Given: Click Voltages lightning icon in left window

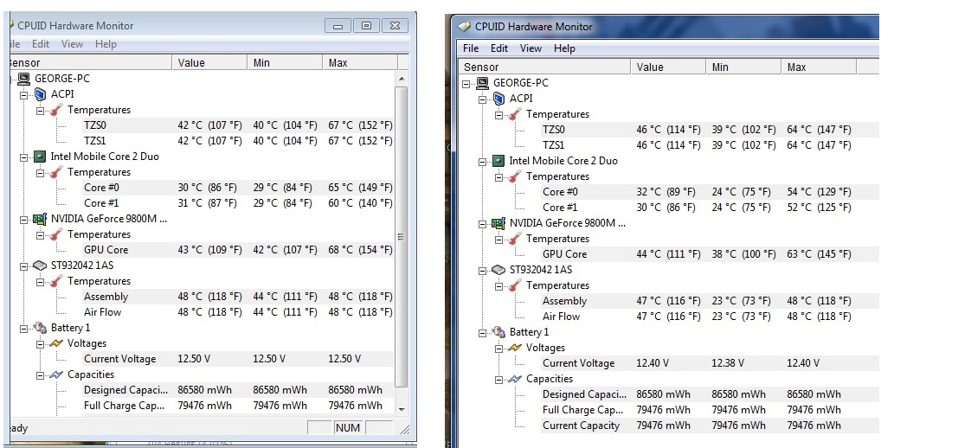Looking at the screenshot, I should coord(56,343).
